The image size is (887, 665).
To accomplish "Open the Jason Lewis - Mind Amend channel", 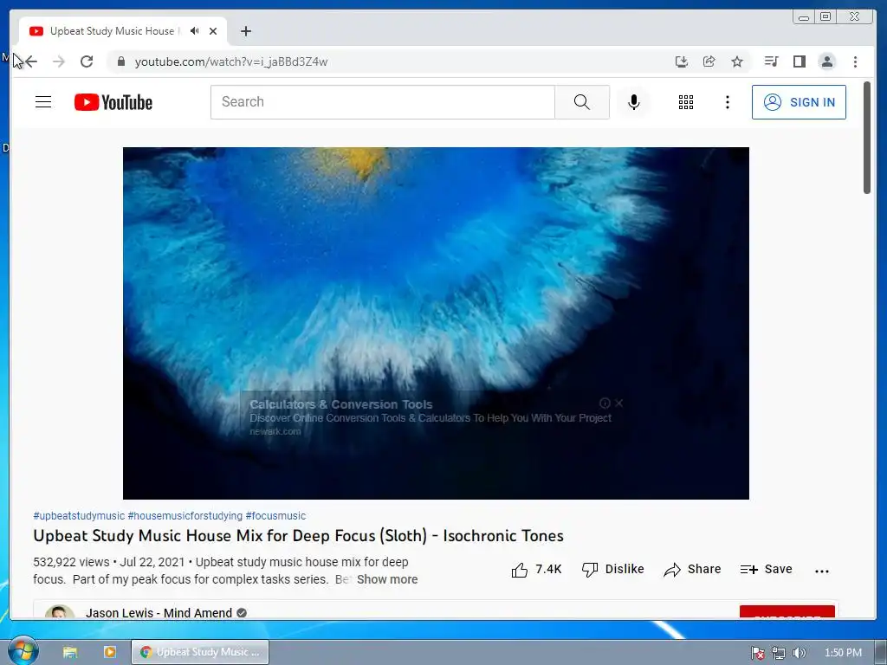I will pyautogui.click(x=159, y=613).
